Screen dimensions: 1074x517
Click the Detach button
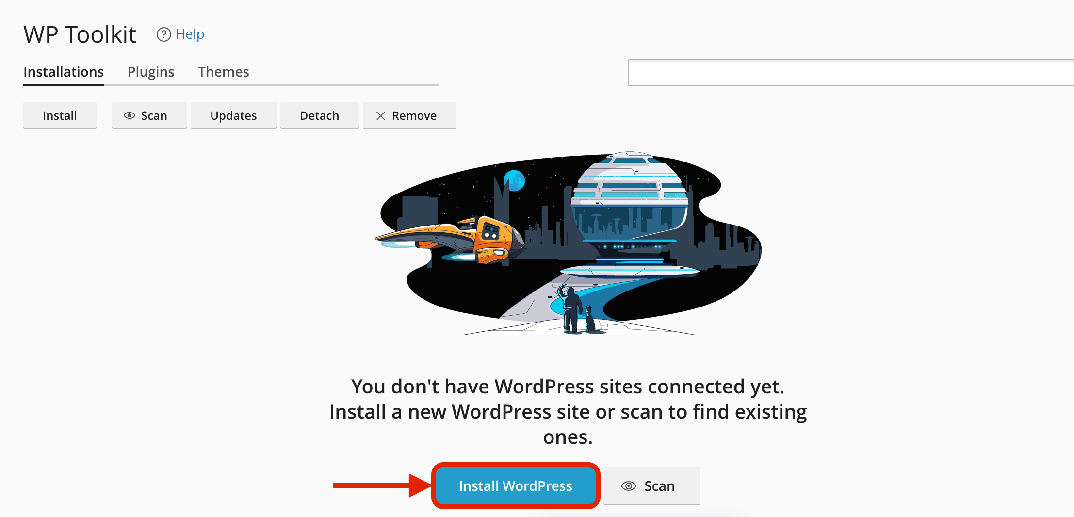tap(320, 115)
